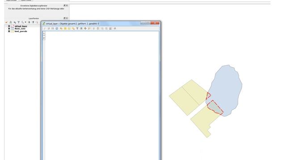Viewport: 286px width, 160px height.
Task: Click the small red dashed triangle intersection feature
Action: (208, 96)
